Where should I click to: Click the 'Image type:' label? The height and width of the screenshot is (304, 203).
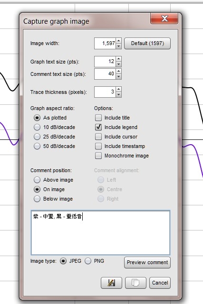tap(43, 261)
